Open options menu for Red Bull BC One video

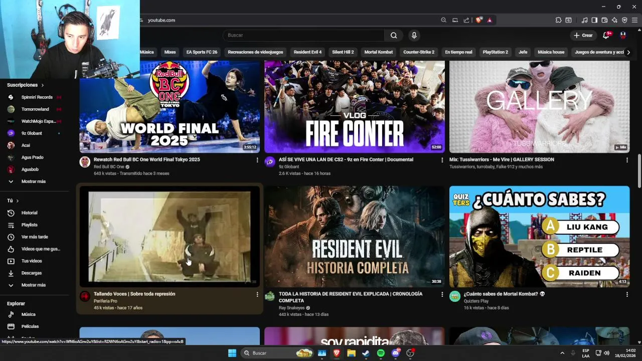257,160
